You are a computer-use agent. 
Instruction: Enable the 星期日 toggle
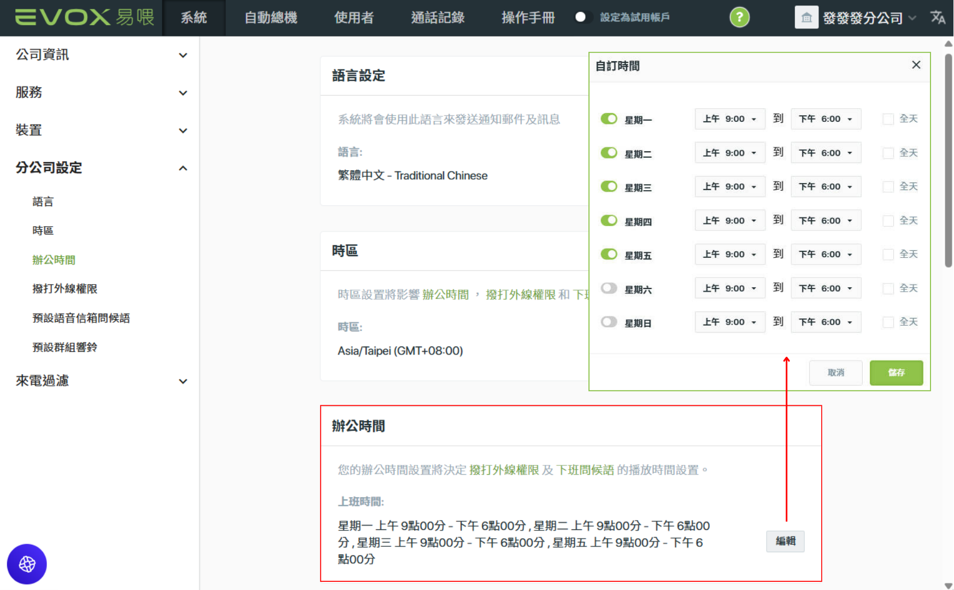tap(609, 322)
